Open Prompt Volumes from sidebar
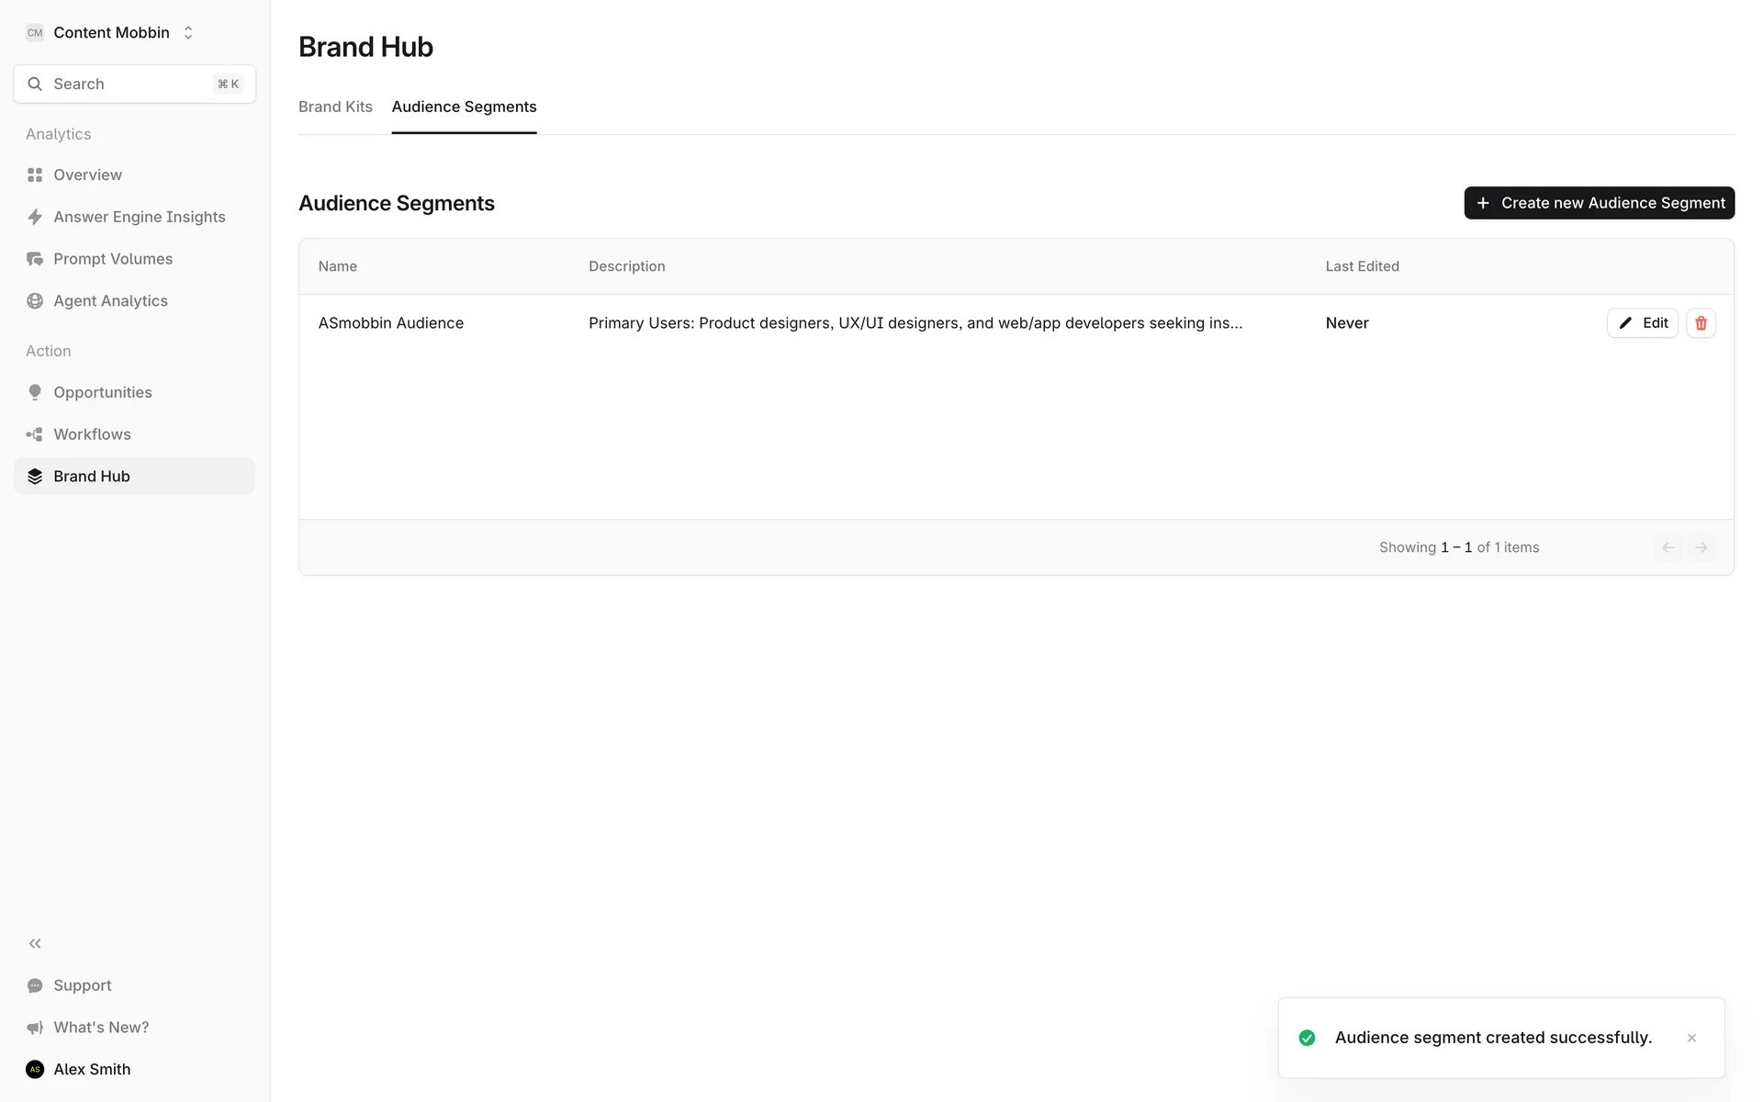The image size is (1763, 1102). [112, 259]
